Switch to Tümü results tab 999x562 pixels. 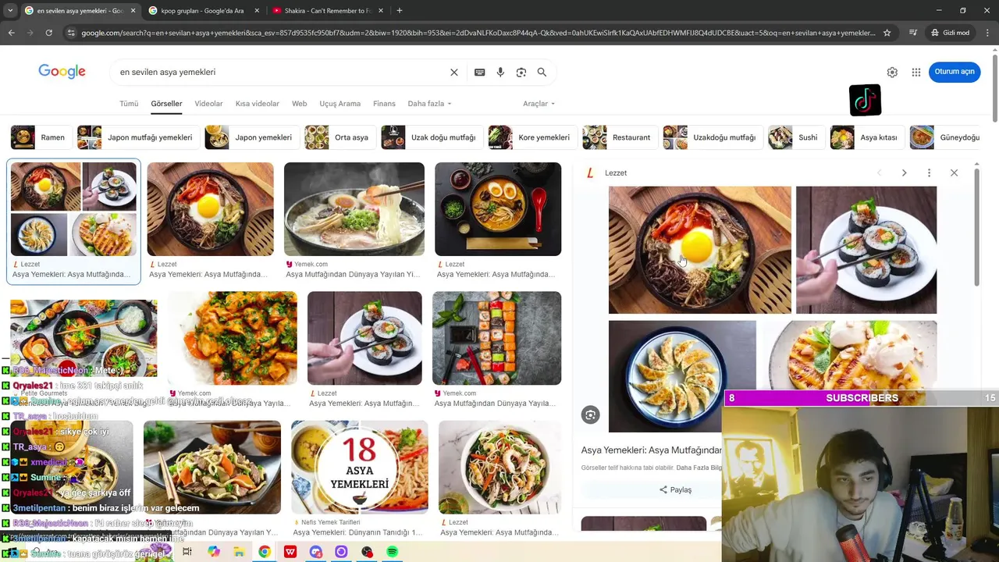point(129,104)
